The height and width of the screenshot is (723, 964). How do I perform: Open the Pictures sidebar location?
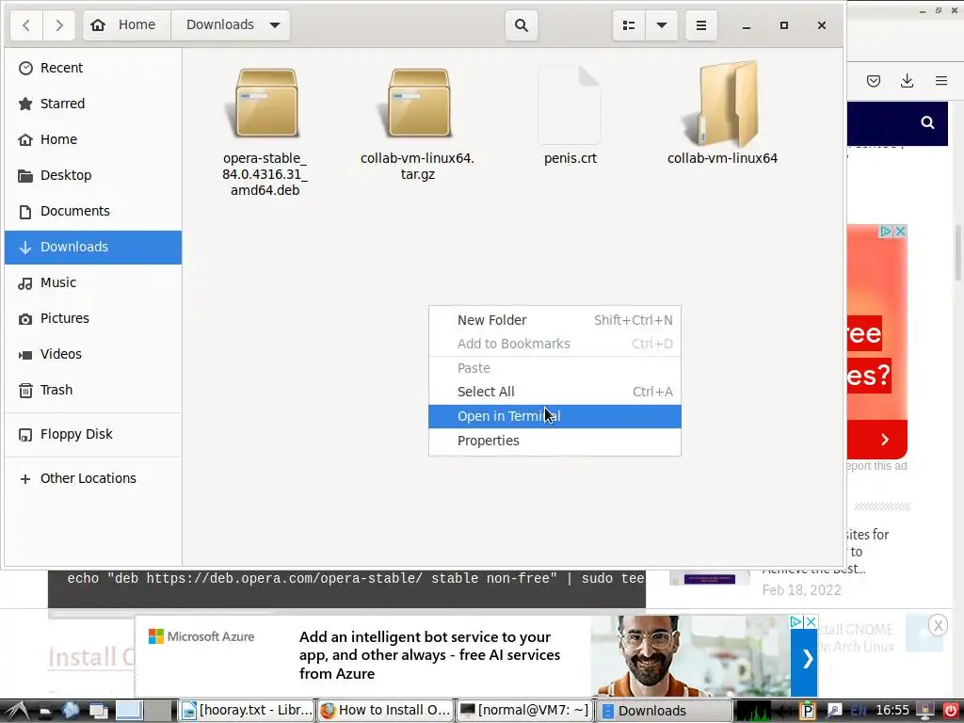coord(93,318)
